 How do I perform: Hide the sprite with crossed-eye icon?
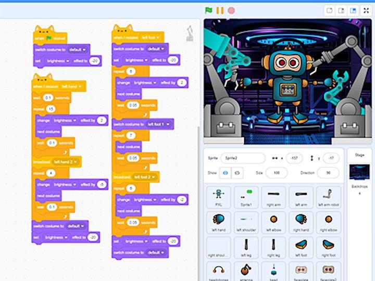[238, 173]
